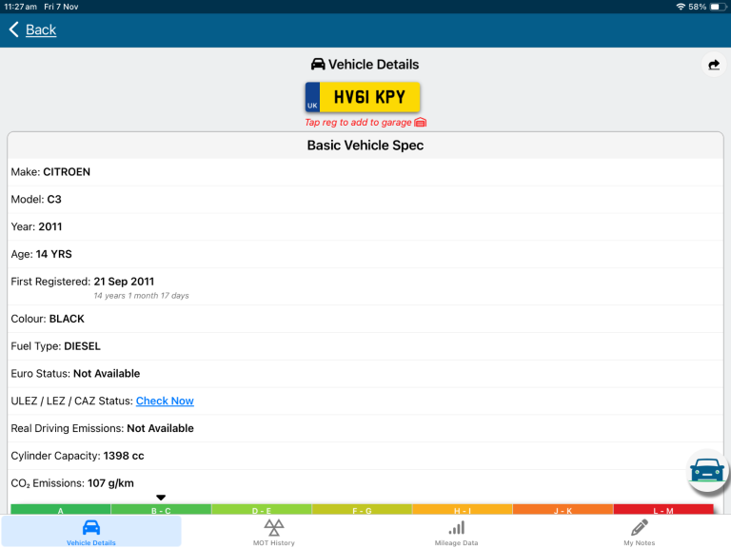Select the Vehicle Details tab
731x548 pixels.
pyautogui.click(x=91, y=532)
